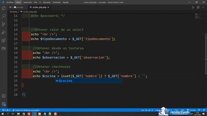The image size is (207, 116).
Task: Click the Ln 24, col 19 indicator
Action: pyautogui.click(x=147, y=110)
